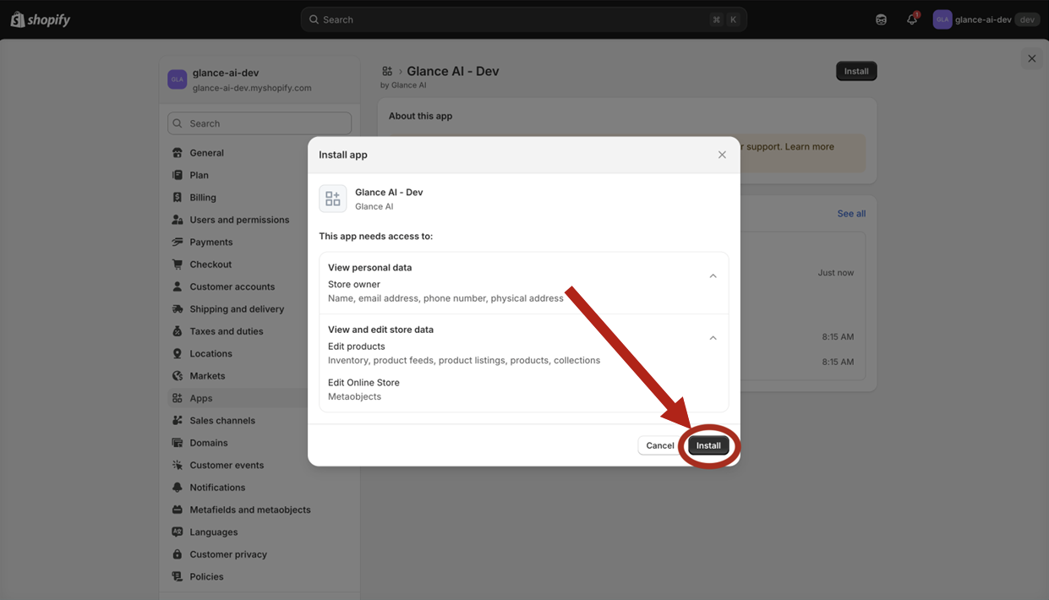Screen dimensions: 1049x600
Task: Click the Shopify logo in top bar
Action: pyautogui.click(x=40, y=19)
